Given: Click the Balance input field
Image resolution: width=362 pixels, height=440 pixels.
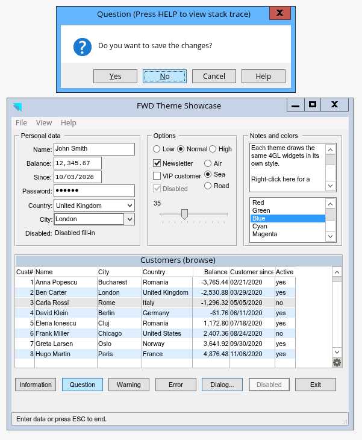Looking at the screenshot, I should click(78, 163).
